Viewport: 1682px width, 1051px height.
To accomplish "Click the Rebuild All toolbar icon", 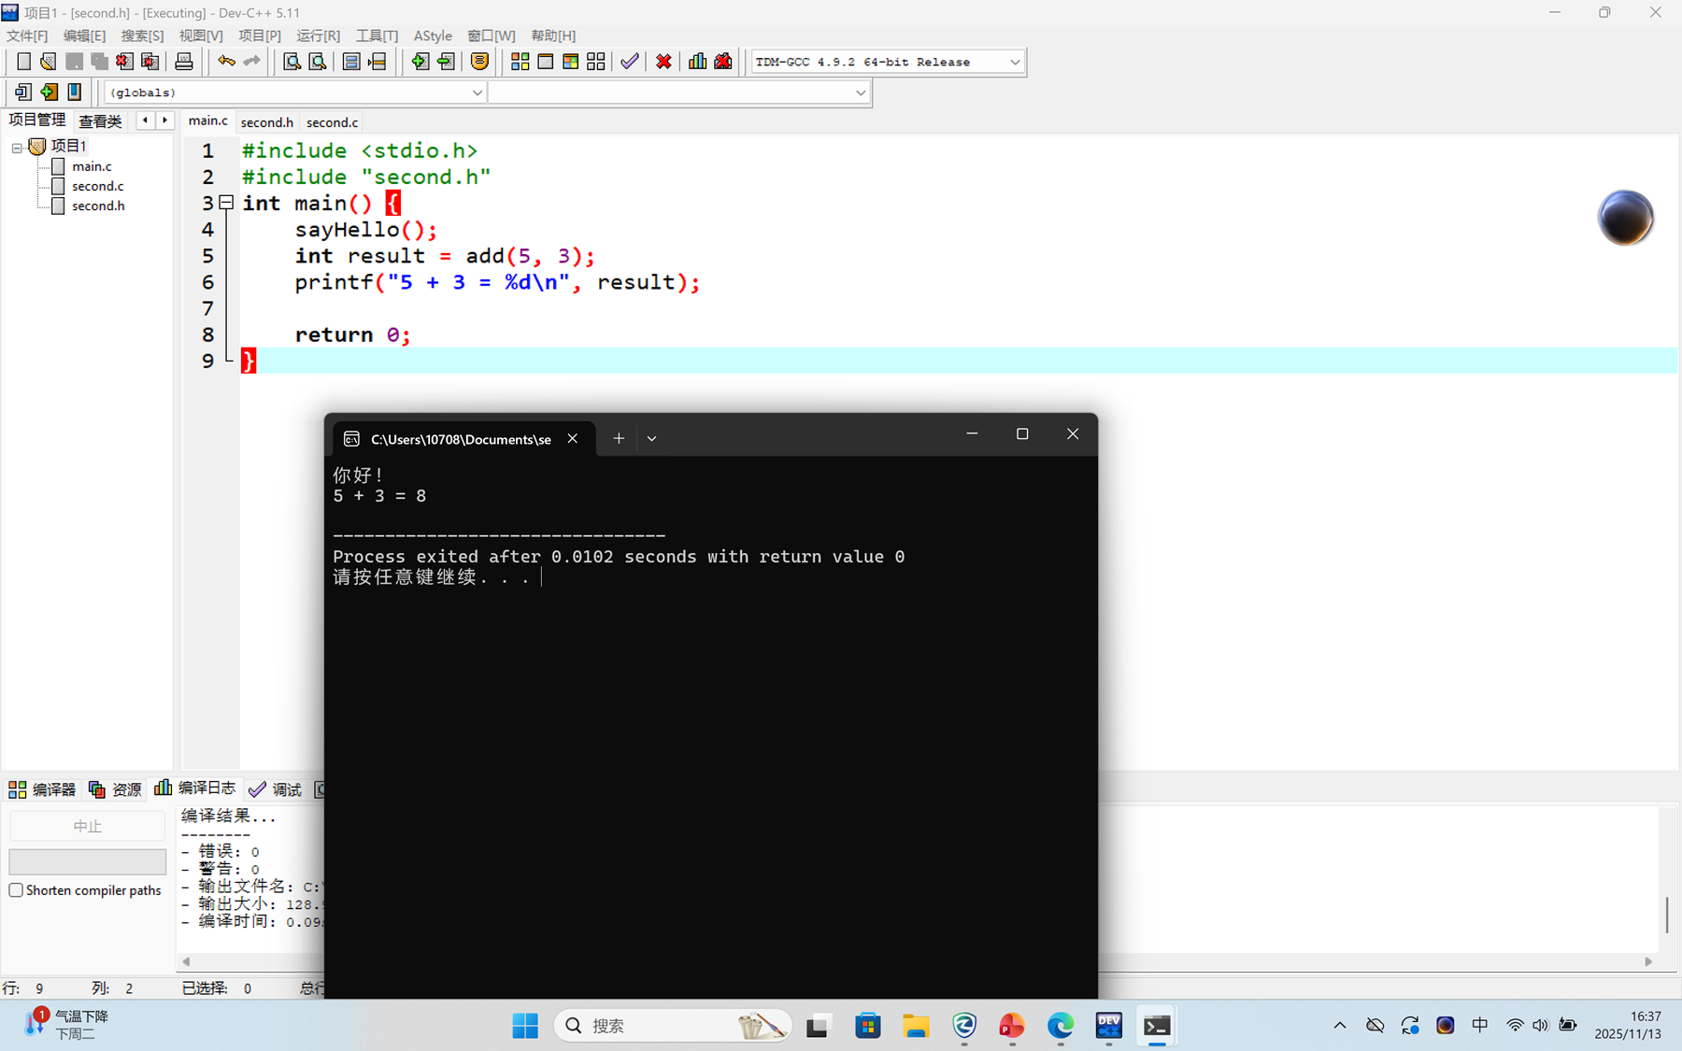I will pyautogui.click(x=595, y=62).
